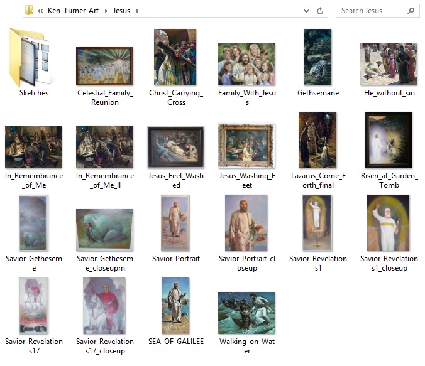Select the Savior_Portrait_closeup thumbnail

pos(246,223)
